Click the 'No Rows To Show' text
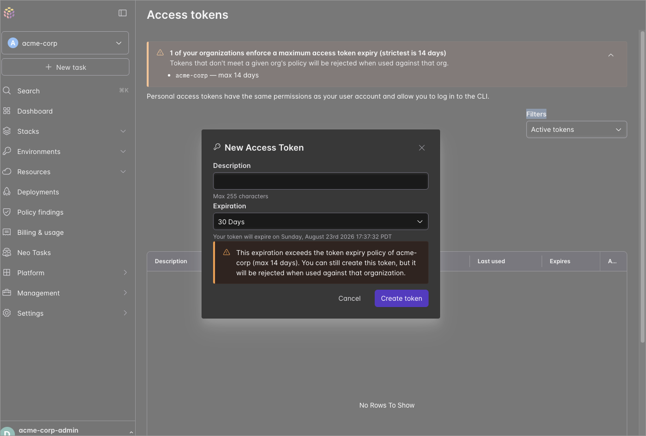 (387, 405)
